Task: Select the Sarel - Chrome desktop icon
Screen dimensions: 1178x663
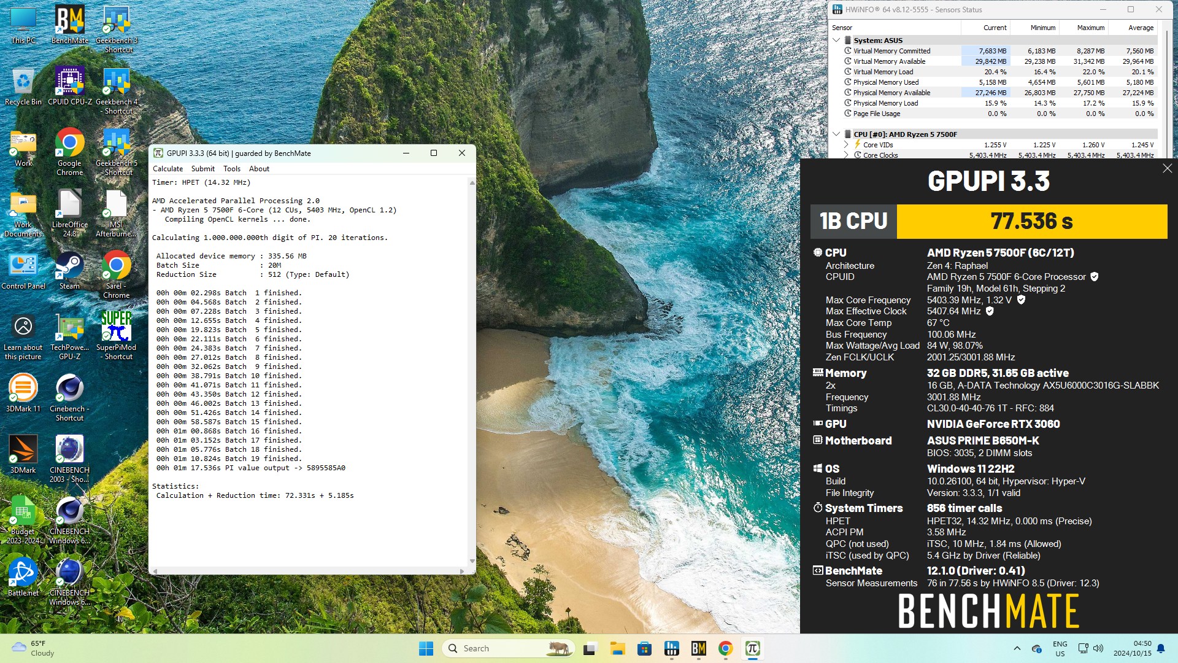Action: pos(117,275)
